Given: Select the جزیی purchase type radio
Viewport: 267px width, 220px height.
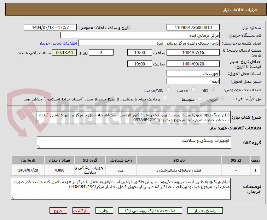Looking at the screenshot, I should [x=222, y=99].
